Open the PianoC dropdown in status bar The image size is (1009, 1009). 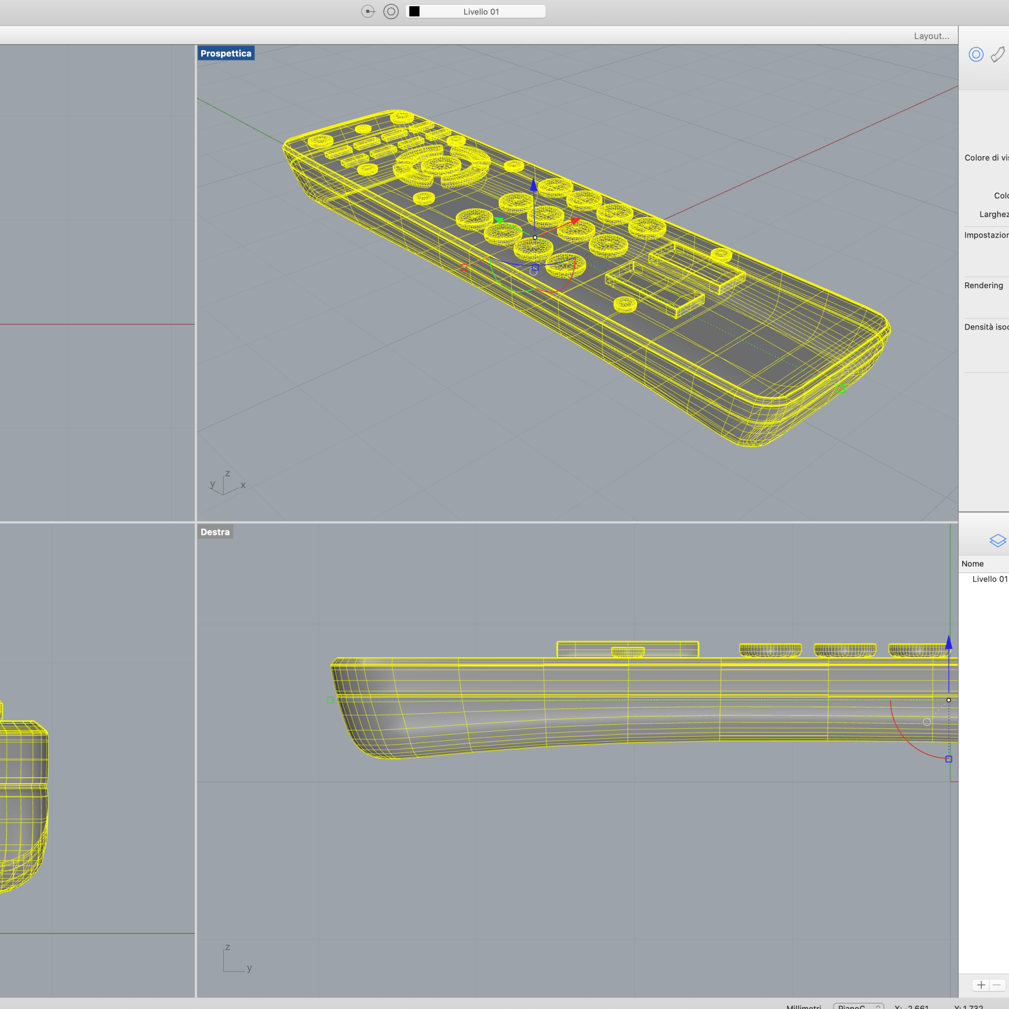(x=858, y=1006)
